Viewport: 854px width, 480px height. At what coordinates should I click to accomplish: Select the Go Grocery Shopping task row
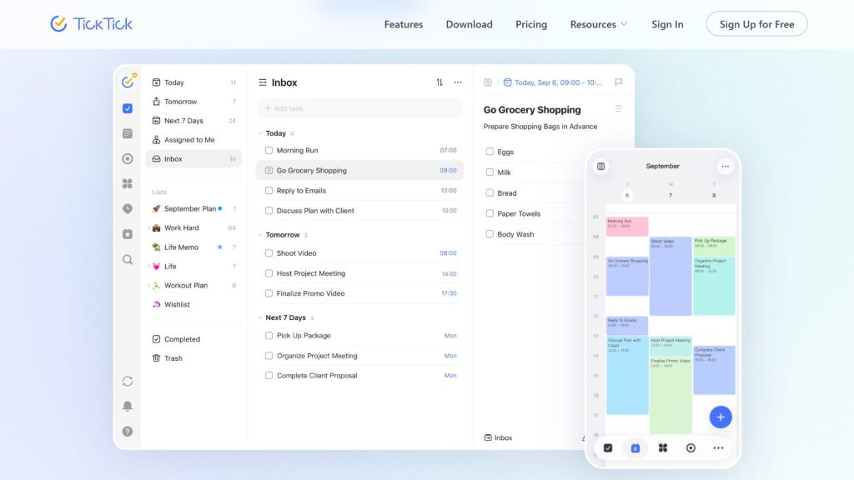click(360, 170)
